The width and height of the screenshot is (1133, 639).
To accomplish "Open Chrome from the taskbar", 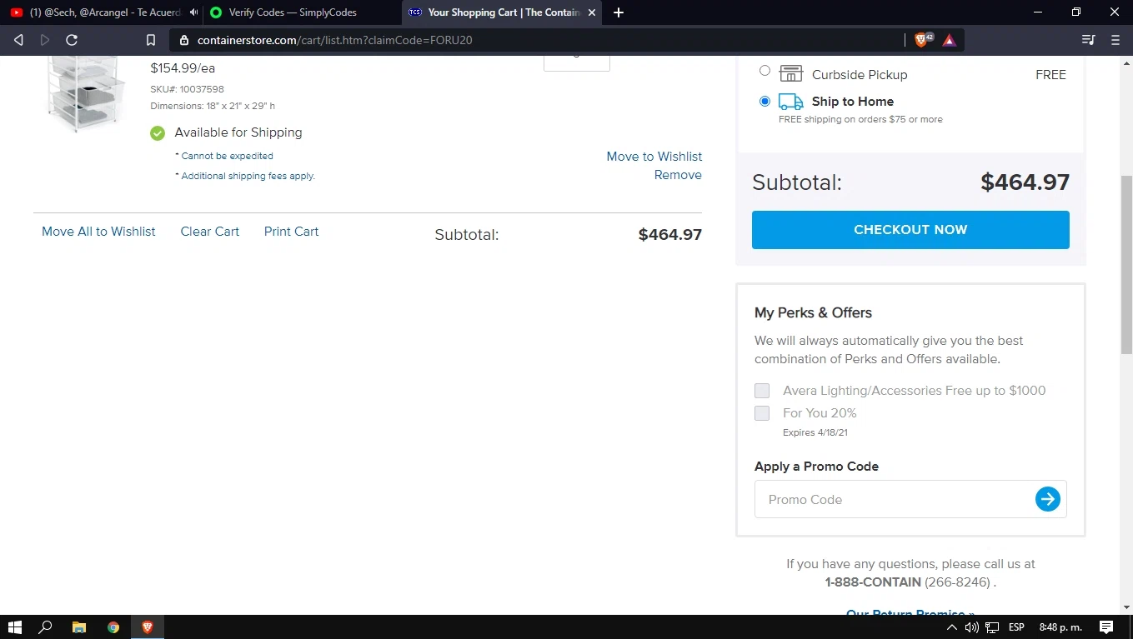I will click(113, 627).
